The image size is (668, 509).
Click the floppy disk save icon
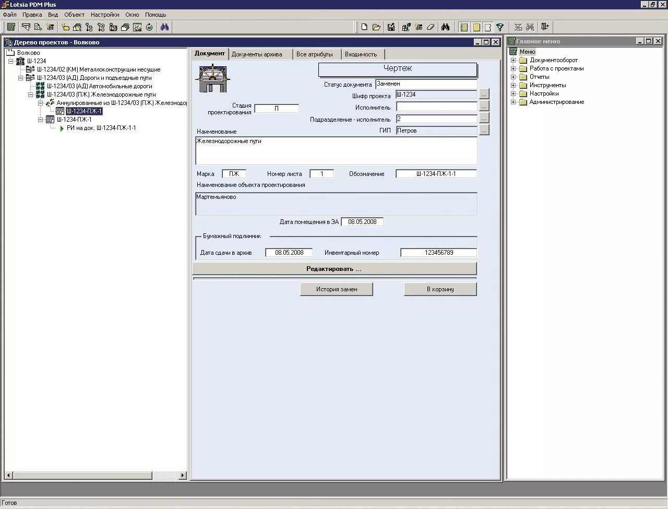391,27
